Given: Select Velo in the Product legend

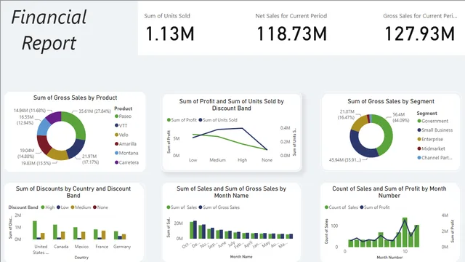Looking at the screenshot, I should click(x=121, y=135).
